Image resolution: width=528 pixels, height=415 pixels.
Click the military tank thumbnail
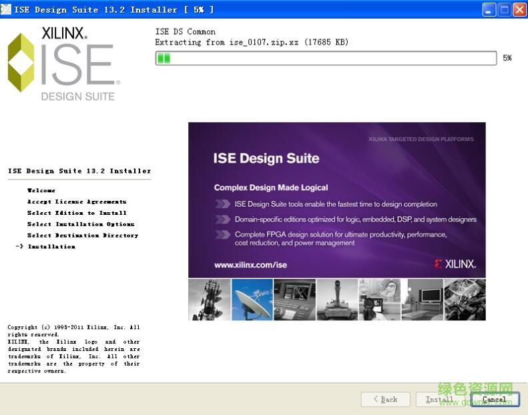(x=337, y=300)
